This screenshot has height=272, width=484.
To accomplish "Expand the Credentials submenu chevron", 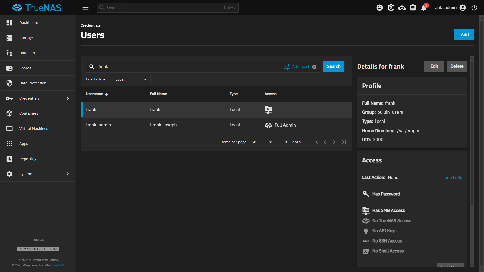I will pyautogui.click(x=68, y=98).
